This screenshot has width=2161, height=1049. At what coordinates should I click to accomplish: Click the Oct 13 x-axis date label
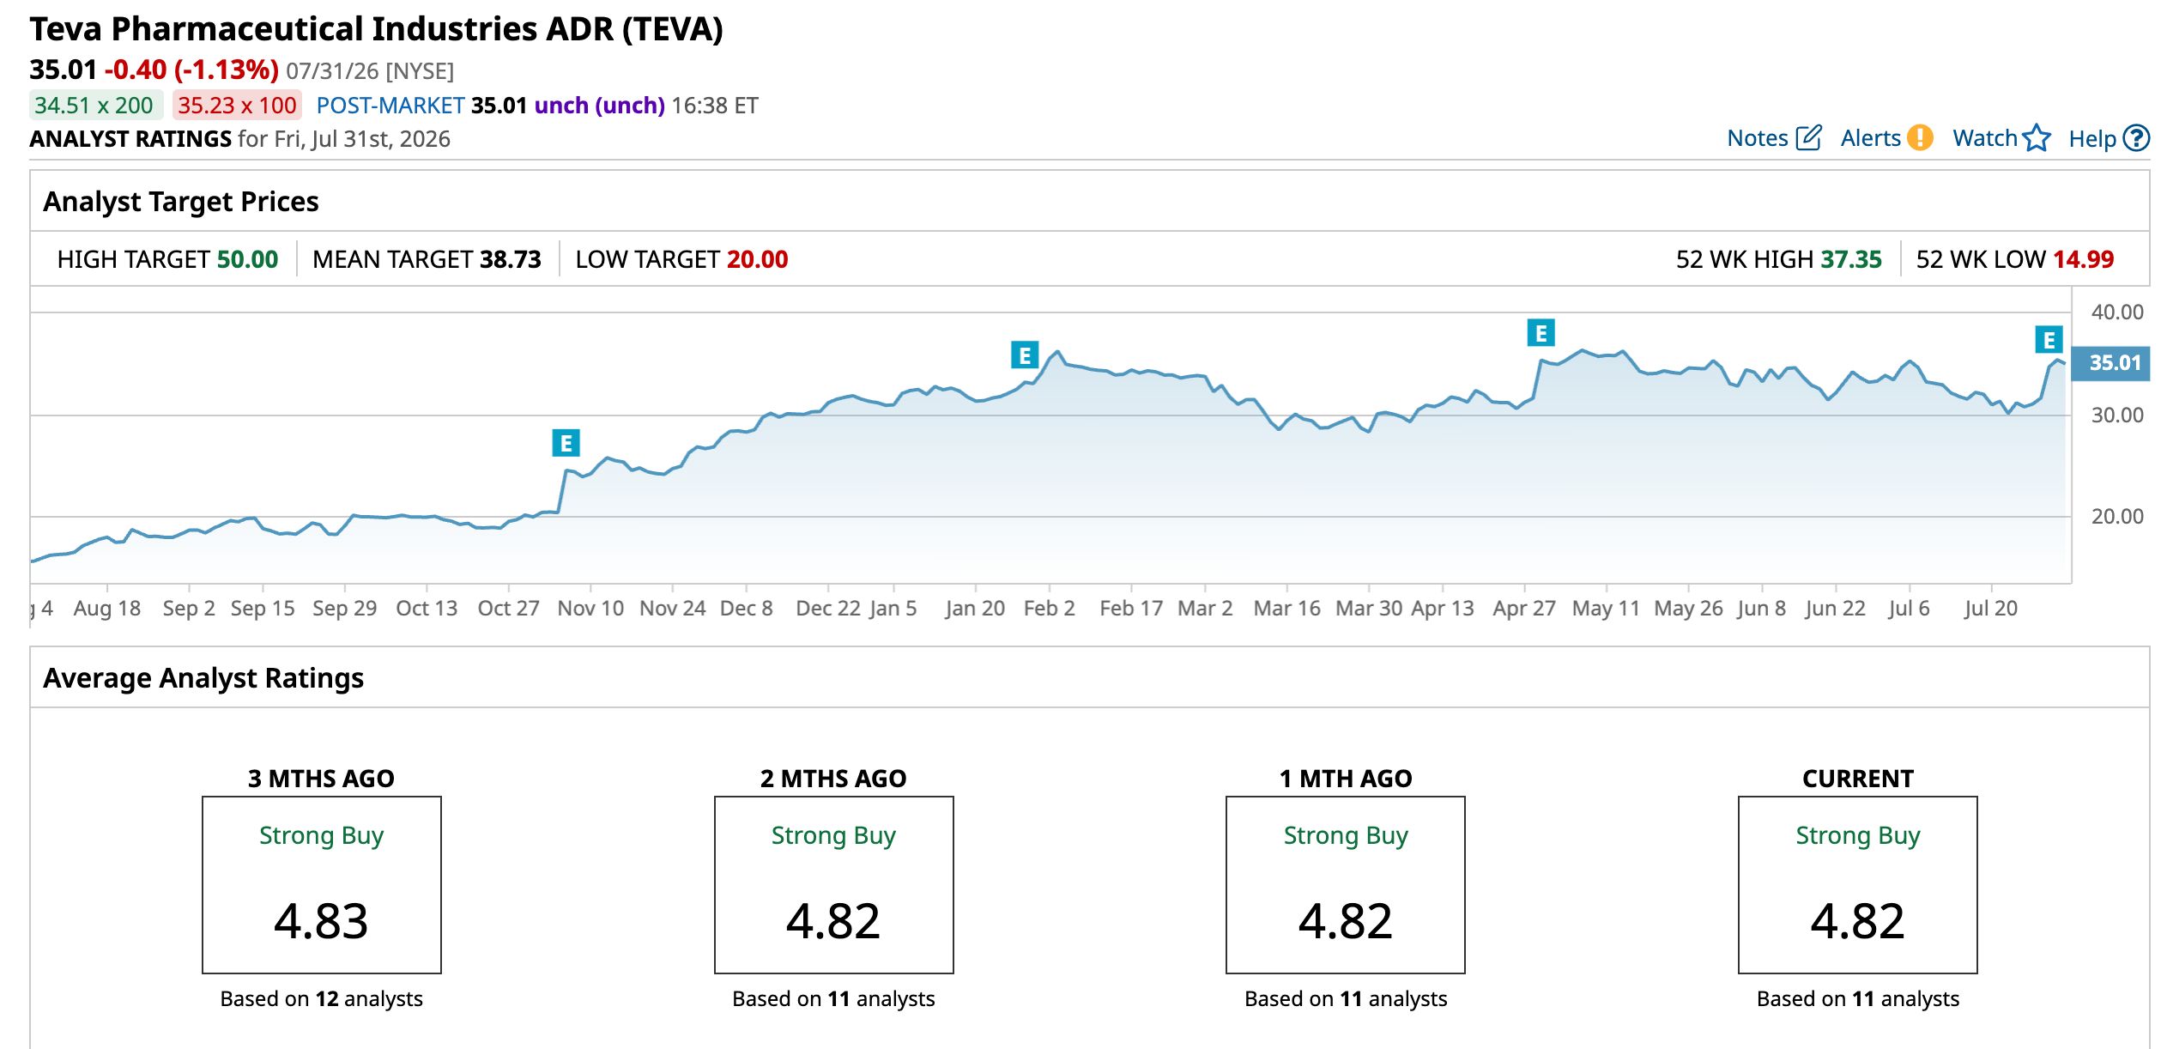427,609
